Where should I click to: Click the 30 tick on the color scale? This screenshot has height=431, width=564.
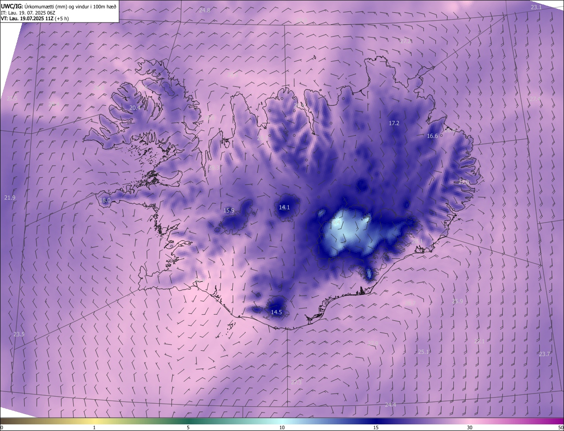point(470,427)
